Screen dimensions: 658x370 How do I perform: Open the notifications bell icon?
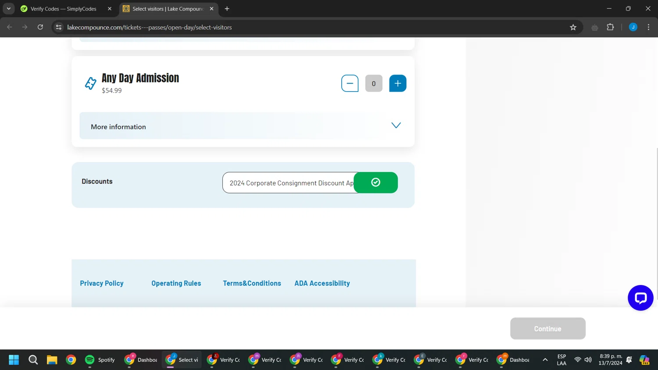629,360
